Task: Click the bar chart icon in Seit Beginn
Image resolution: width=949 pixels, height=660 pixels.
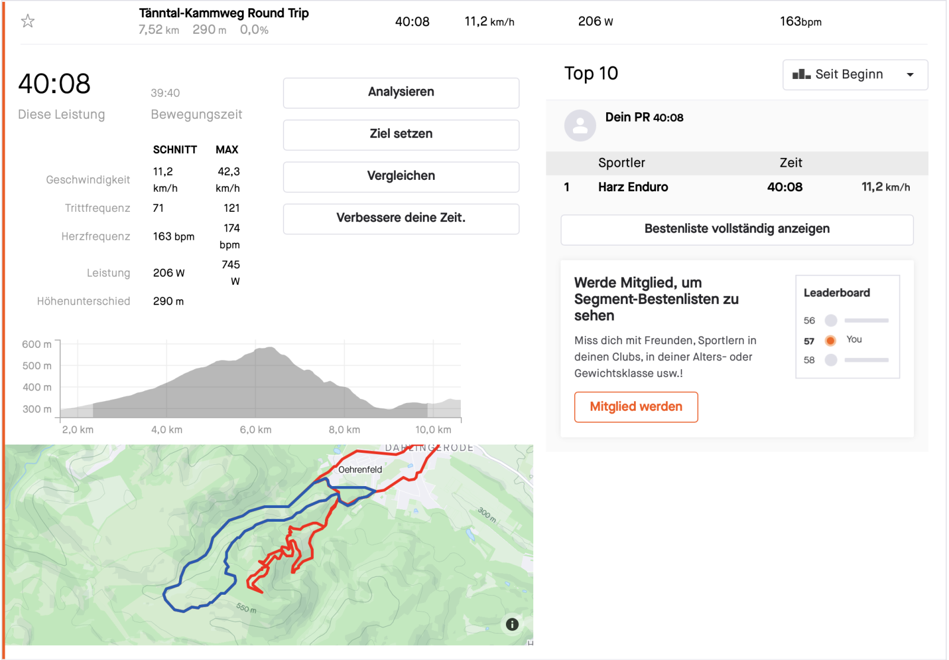Action: point(801,74)
